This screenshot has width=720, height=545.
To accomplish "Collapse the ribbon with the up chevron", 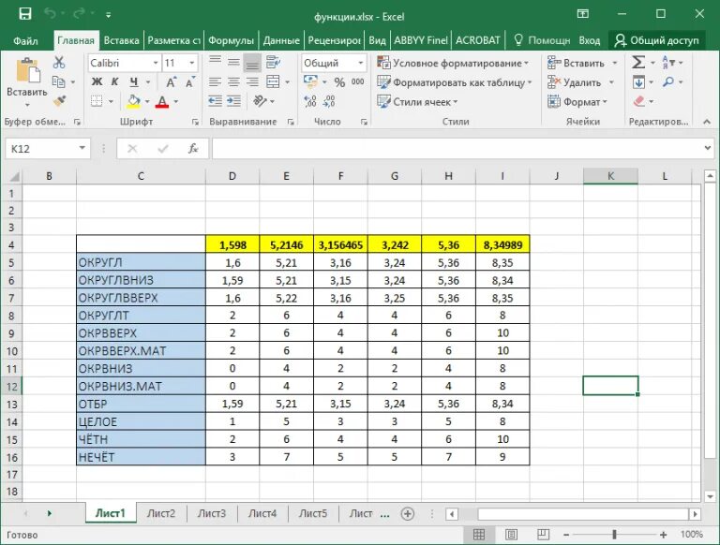I will pyautogui.click(x=707, y=122).
